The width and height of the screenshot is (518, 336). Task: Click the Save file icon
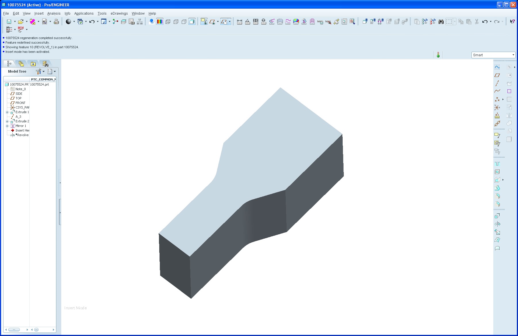click(9, 22)
